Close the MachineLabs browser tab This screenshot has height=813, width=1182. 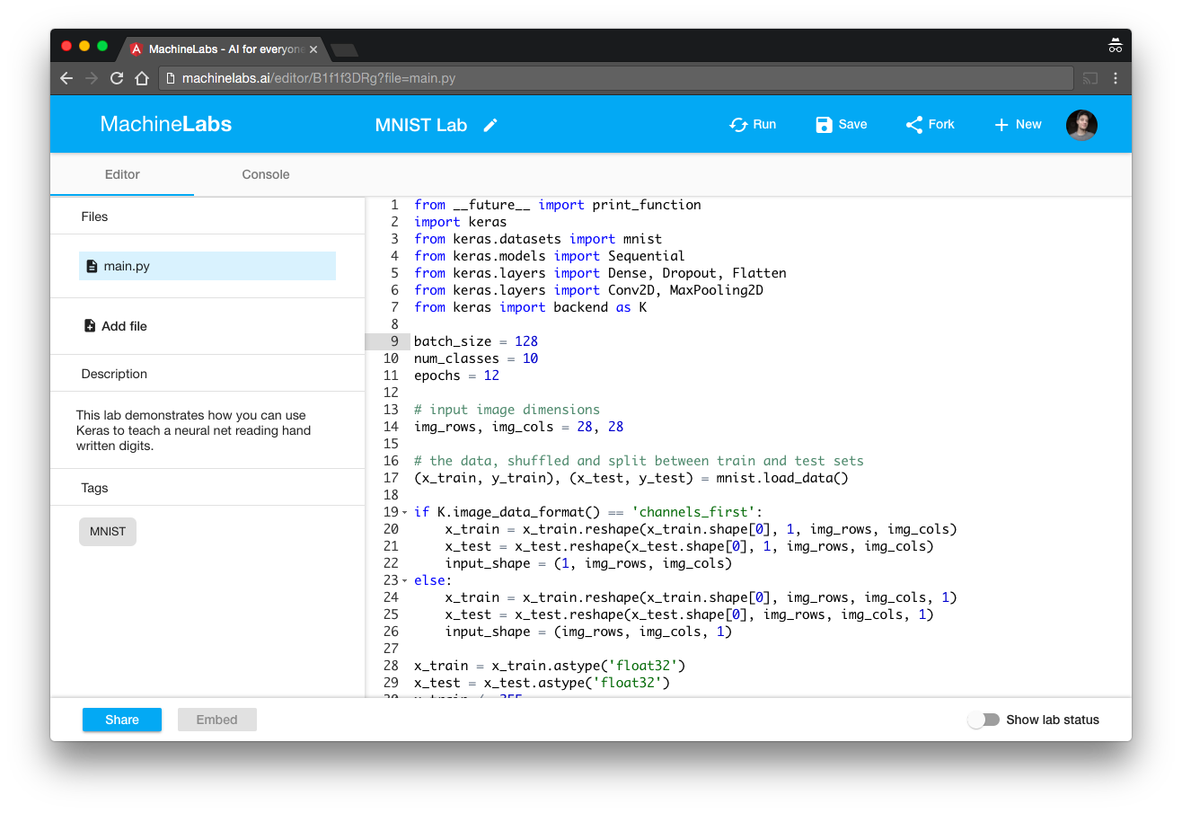tap(313, 49)
